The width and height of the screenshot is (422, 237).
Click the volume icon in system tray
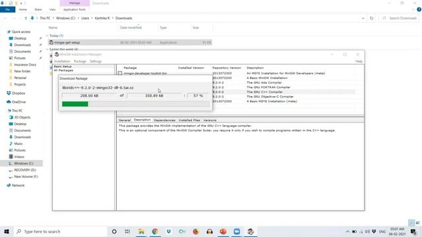[x=367, y=232]
